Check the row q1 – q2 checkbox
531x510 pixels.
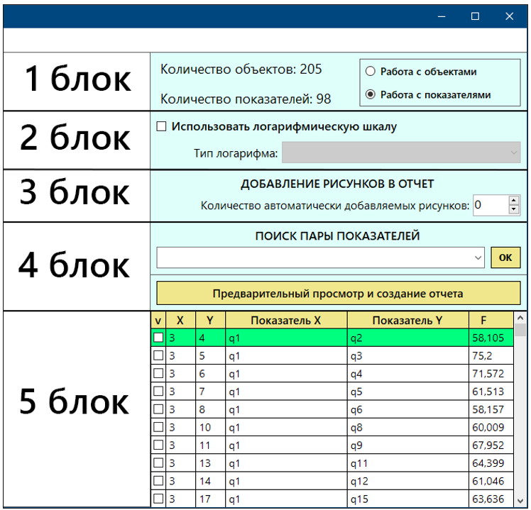(x=158, y=338)
